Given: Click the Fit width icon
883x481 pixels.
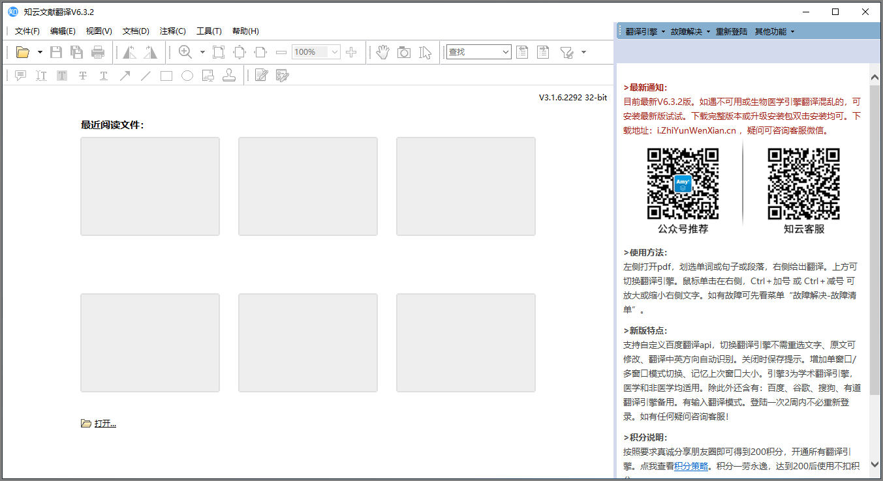Looking at the screenshot, I should [x=260, y=52].
